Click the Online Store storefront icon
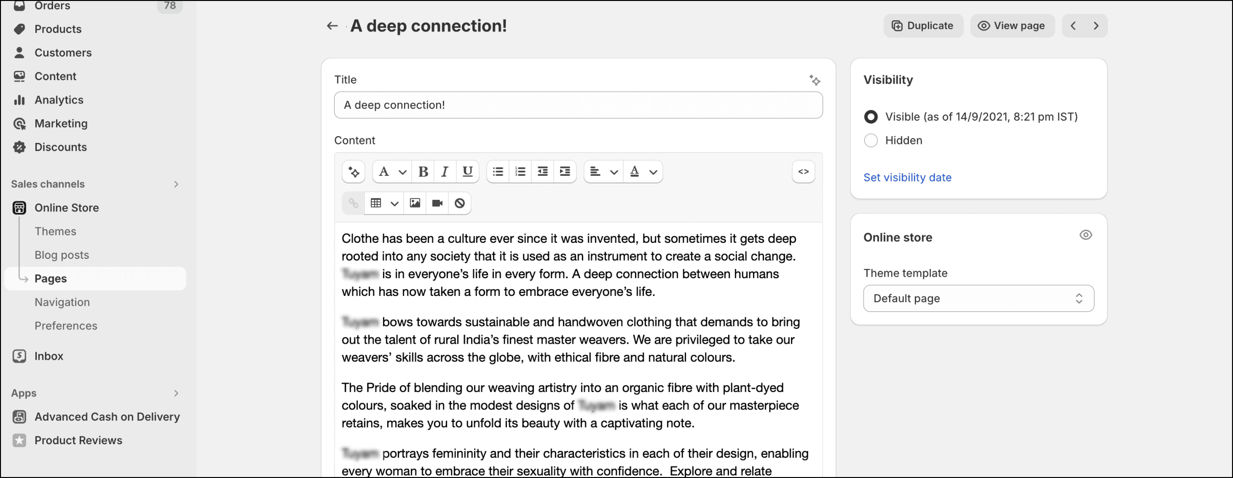 [19, 208]
